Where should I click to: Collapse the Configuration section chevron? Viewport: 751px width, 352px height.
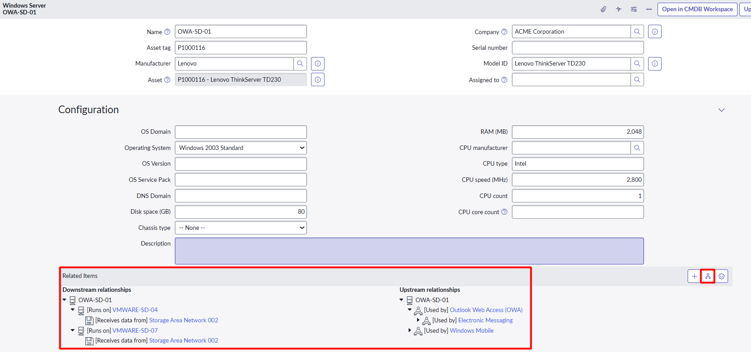[x=721, y=110]
